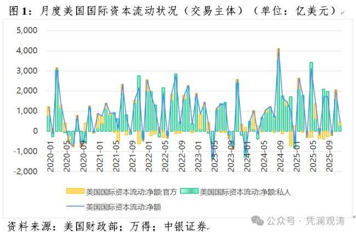Click y-axis value 1,000

click(27, 111)
